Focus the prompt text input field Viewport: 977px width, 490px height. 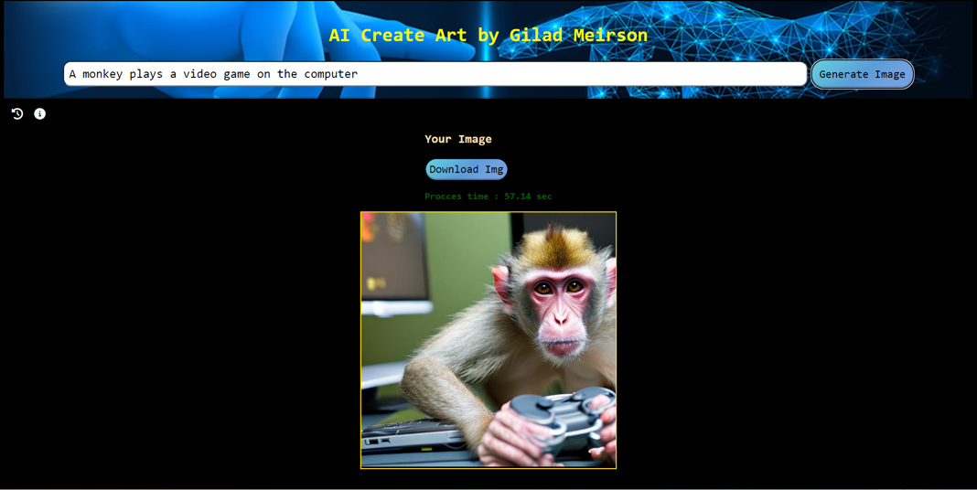coord(435,74)
